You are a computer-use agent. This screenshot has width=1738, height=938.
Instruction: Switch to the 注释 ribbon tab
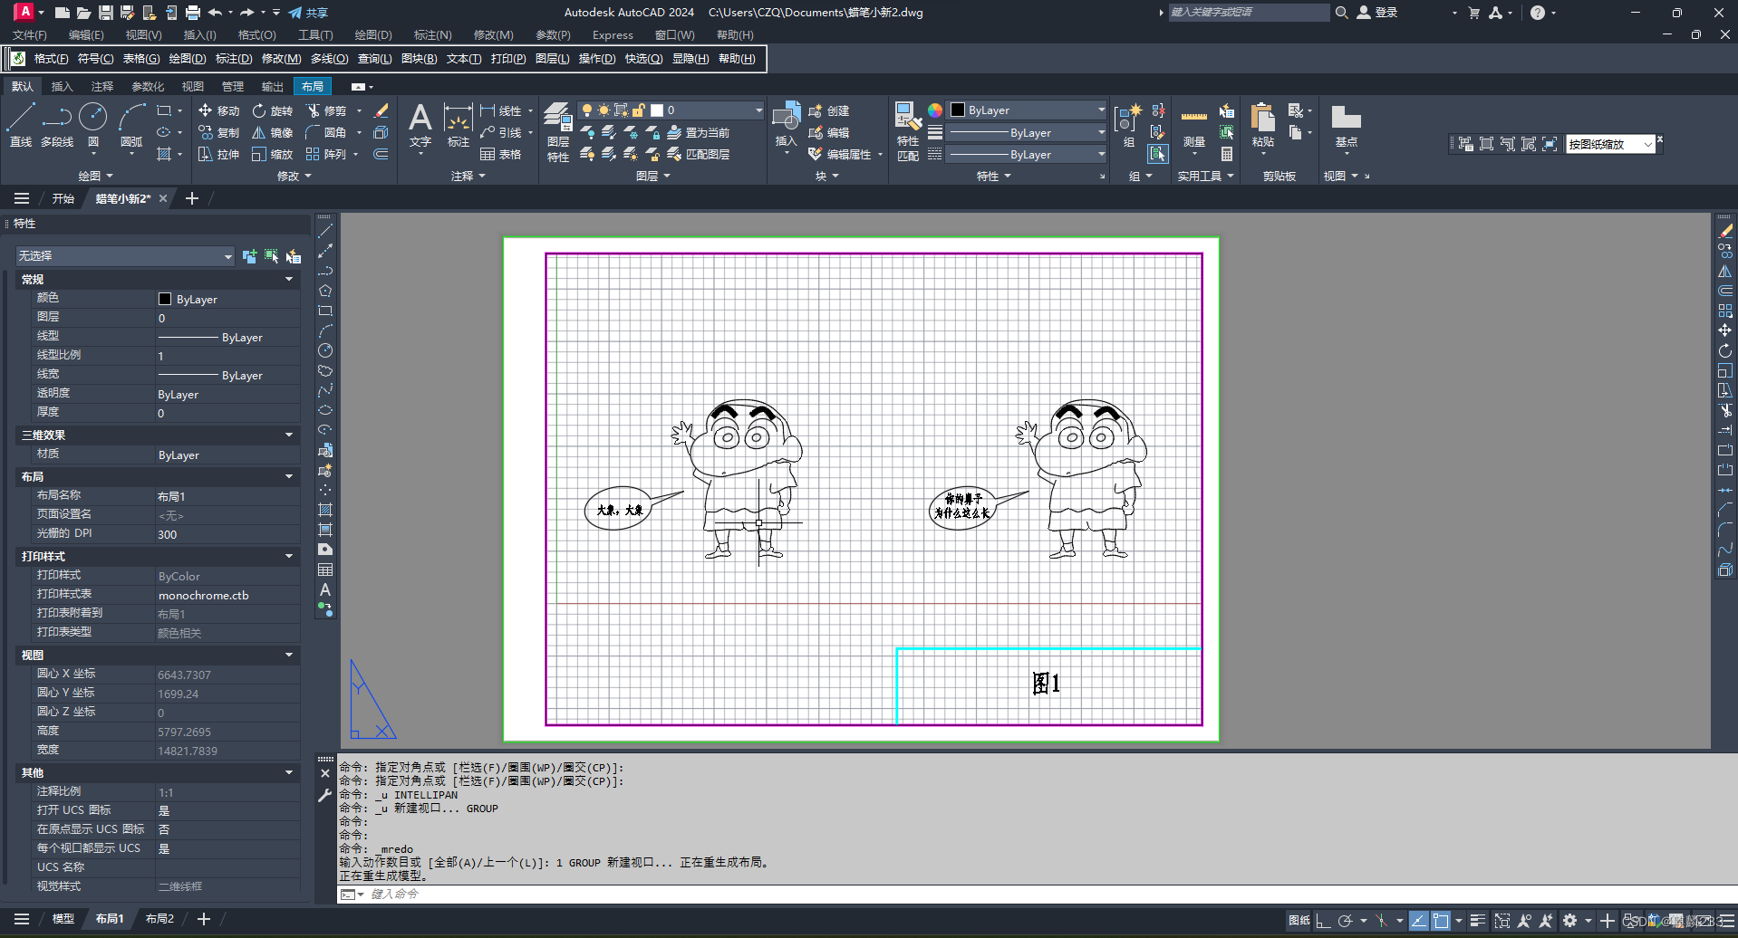(102, 87)
